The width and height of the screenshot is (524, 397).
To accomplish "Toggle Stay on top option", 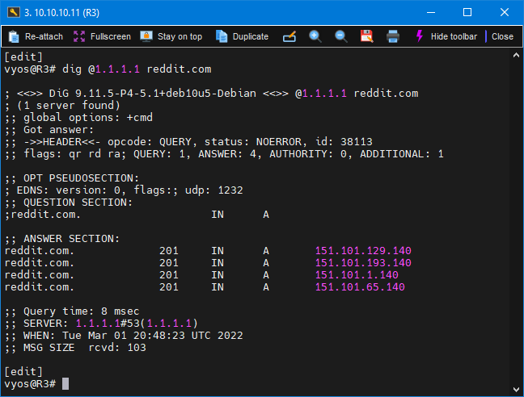I will 171,36.
